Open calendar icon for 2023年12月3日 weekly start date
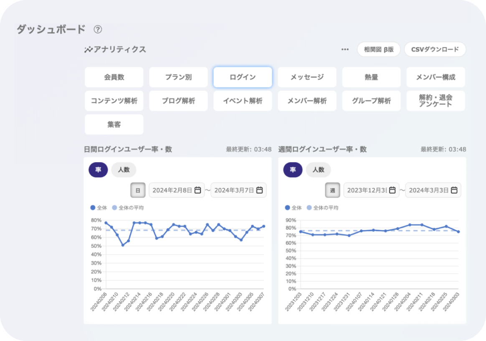The image size is (486, 341). [392, 190]
